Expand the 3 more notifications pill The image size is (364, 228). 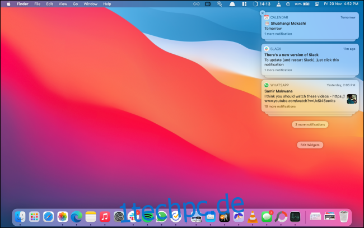pos(310,124)
